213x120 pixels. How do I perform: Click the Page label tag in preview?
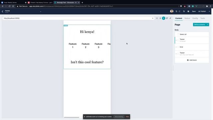(x=66, y=26)
